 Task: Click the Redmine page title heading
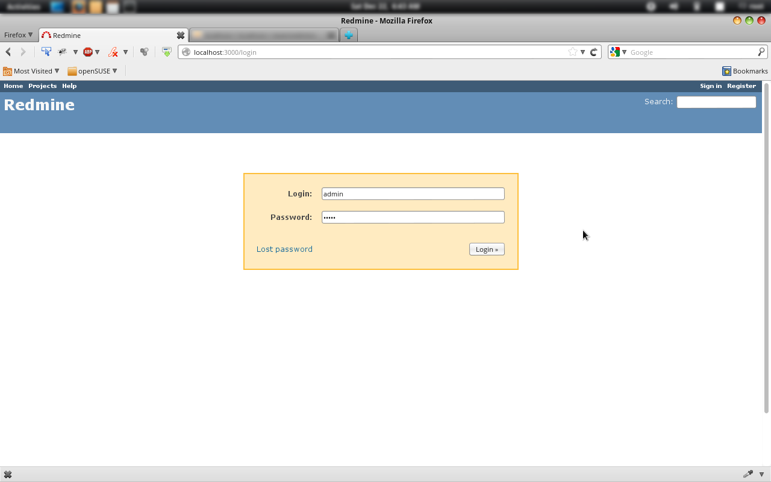[39, 105]
